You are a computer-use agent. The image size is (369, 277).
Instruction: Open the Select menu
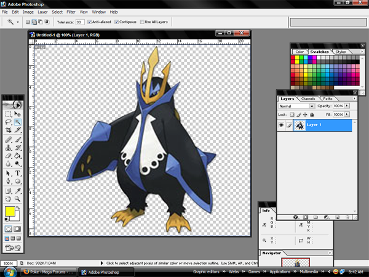pyautogui.click(x=57, y=12)
